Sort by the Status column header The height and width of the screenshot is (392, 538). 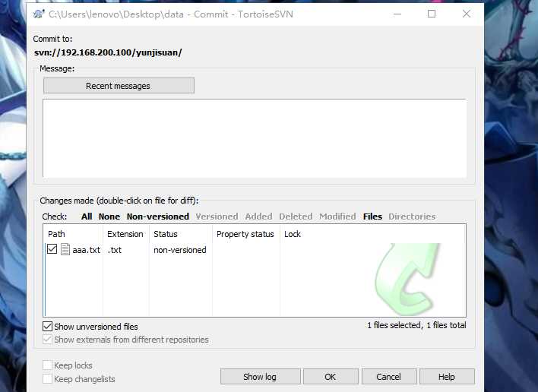point(181,234)
